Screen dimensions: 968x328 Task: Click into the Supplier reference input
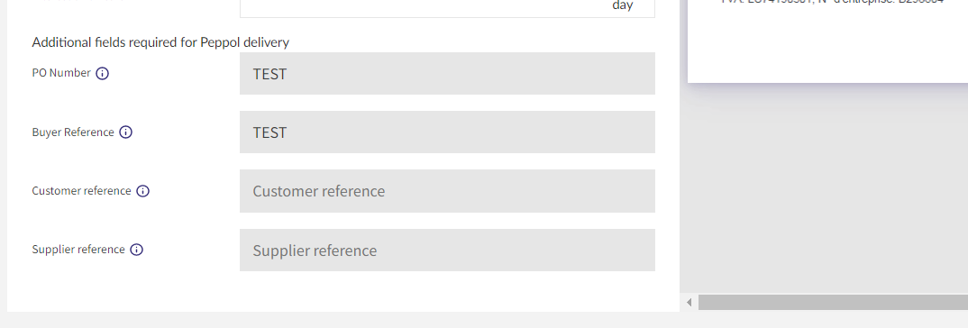[447, 251]
